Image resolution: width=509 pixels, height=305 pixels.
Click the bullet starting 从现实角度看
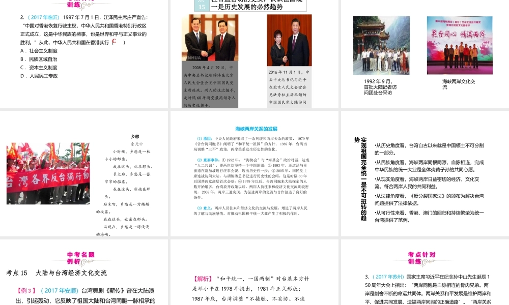427,183
